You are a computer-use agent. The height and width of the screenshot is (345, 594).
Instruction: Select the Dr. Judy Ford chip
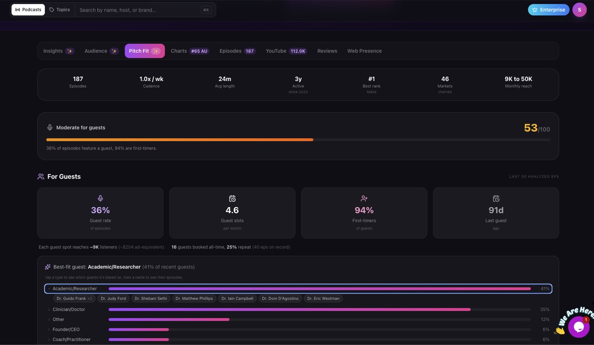[x=113, y=299]
